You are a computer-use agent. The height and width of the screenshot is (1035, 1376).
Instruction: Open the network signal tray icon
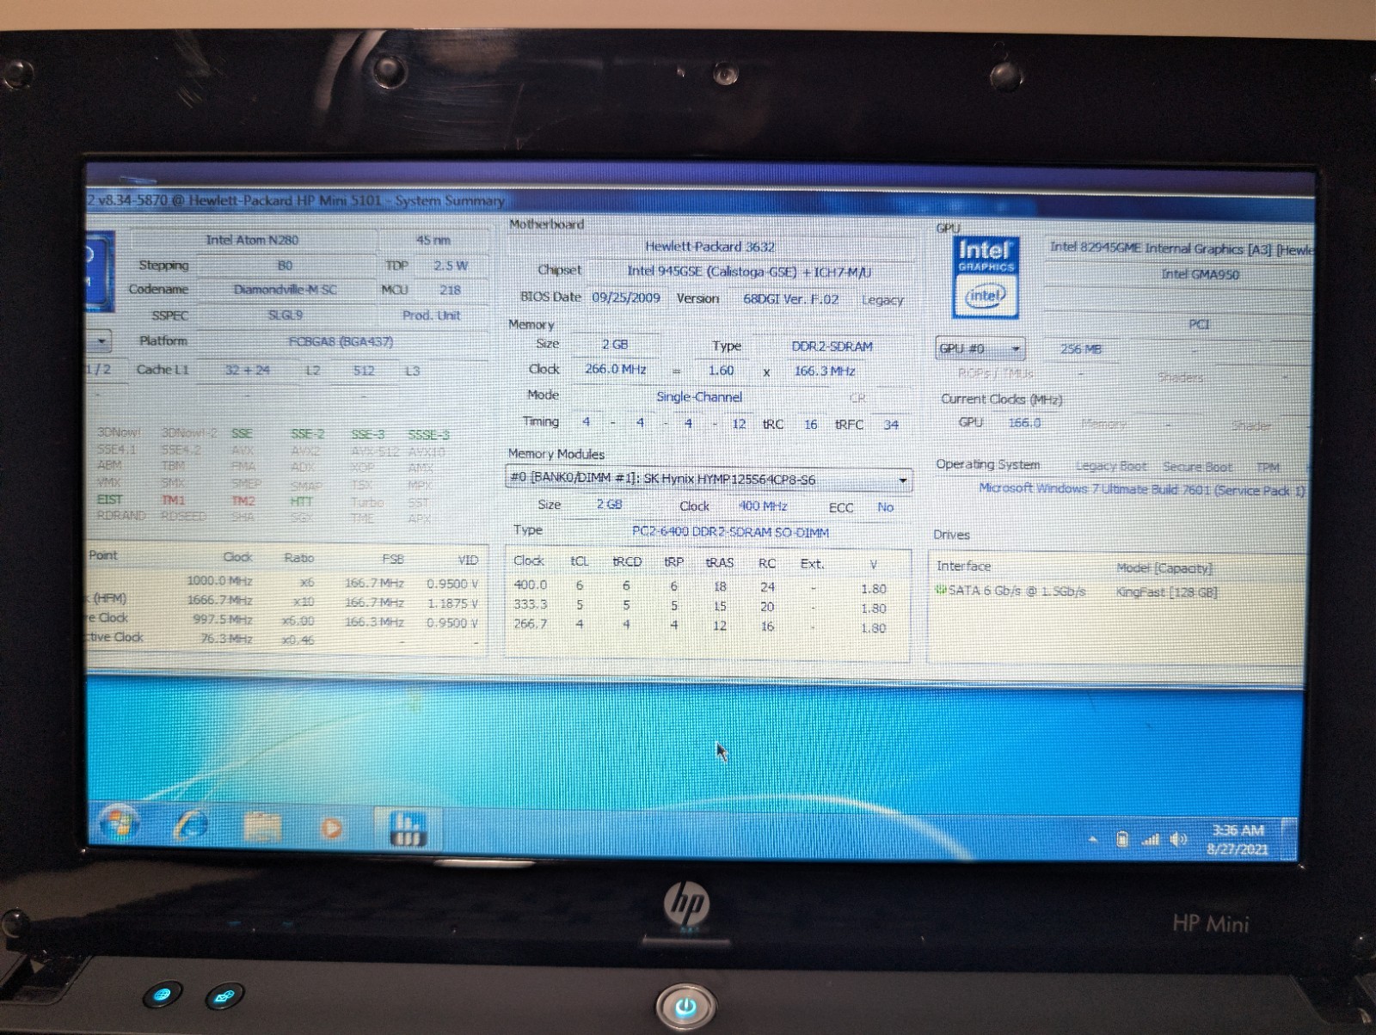coord(1150,840)
